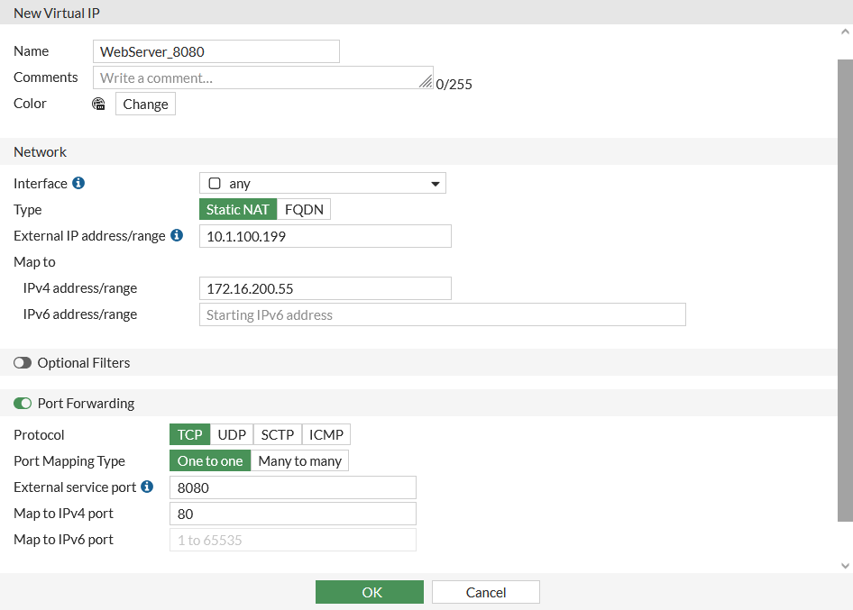Switch Type to FQDN
Screen dimensions: 853x610
[304, 208]
